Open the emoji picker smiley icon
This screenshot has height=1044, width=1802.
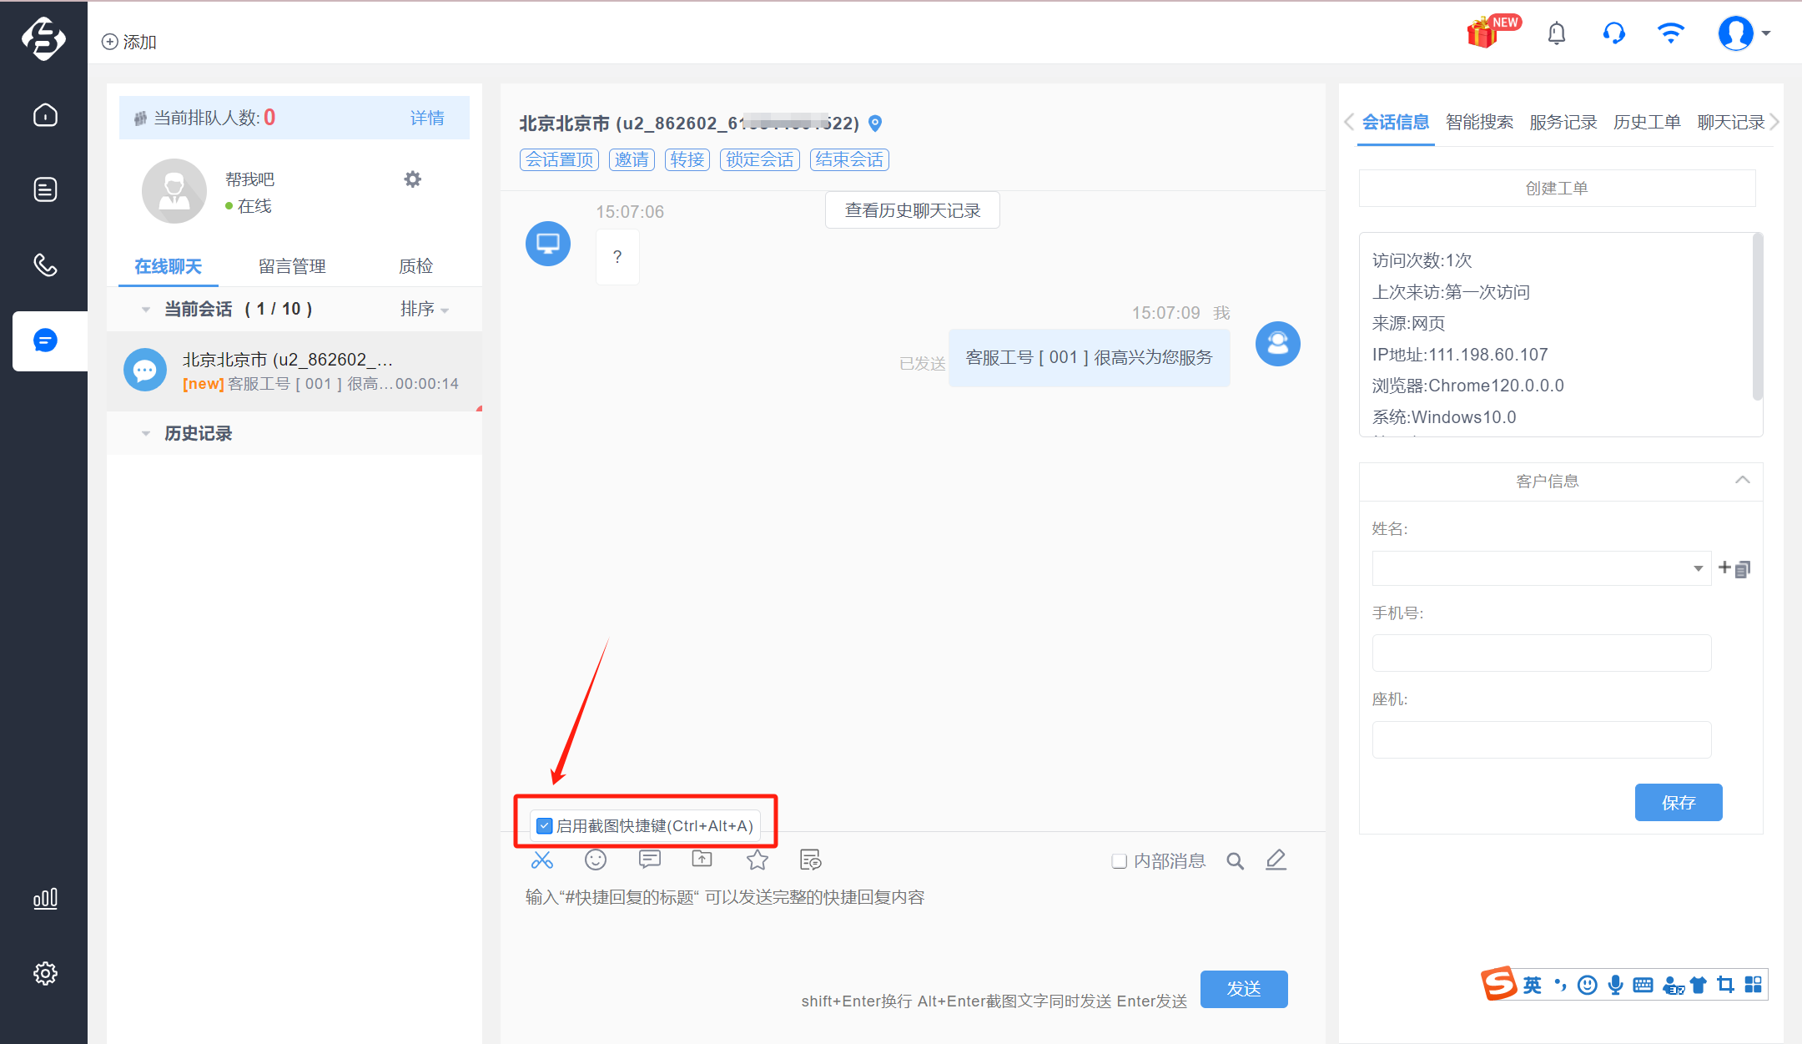596,860
